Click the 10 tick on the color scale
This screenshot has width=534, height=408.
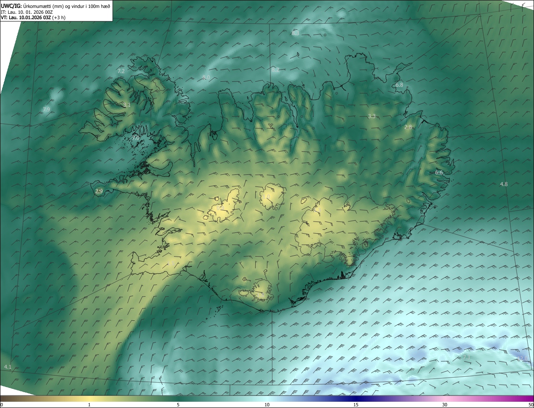tap(267, 405)
